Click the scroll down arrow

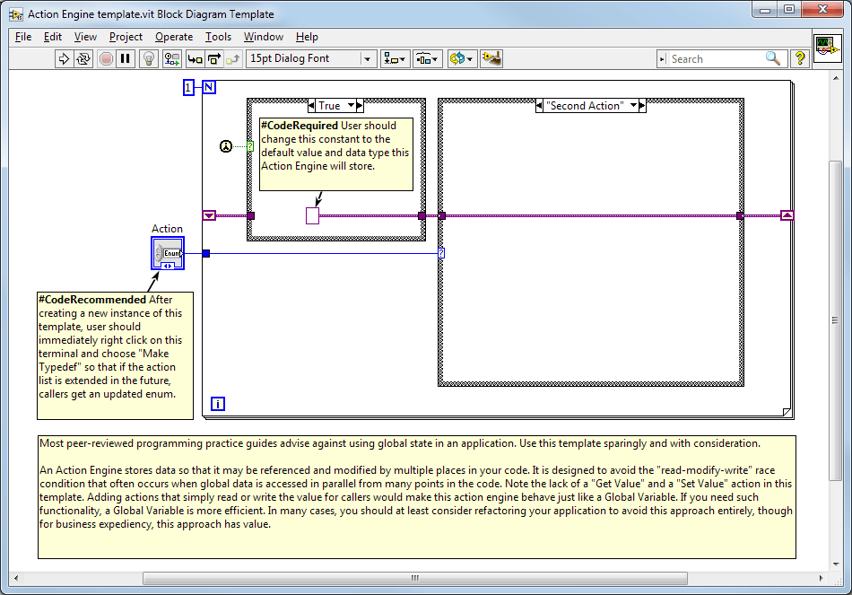835,564
